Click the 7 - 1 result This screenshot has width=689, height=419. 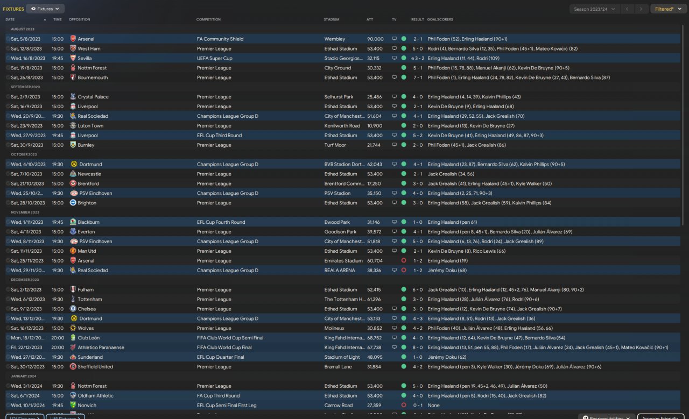(x=418, y=77)
